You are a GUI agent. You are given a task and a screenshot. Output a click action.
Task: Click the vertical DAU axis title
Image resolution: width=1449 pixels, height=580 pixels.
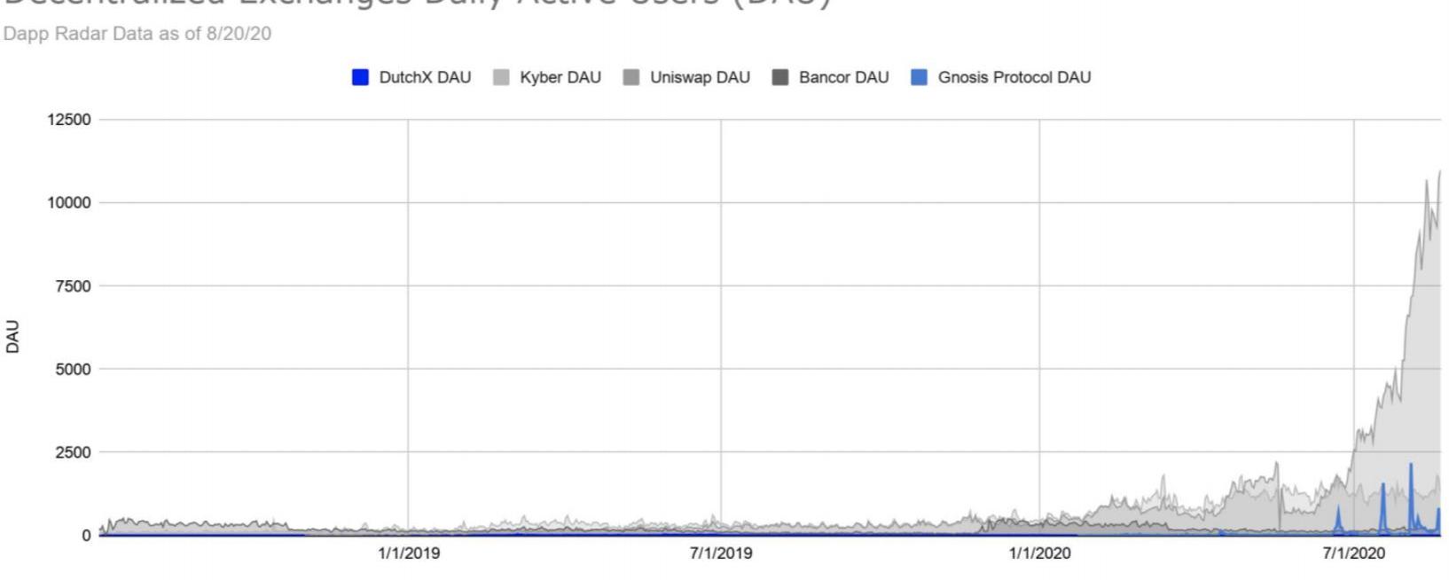[12, 337]
